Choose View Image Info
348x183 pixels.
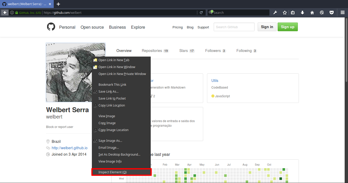tap(121, 162)
